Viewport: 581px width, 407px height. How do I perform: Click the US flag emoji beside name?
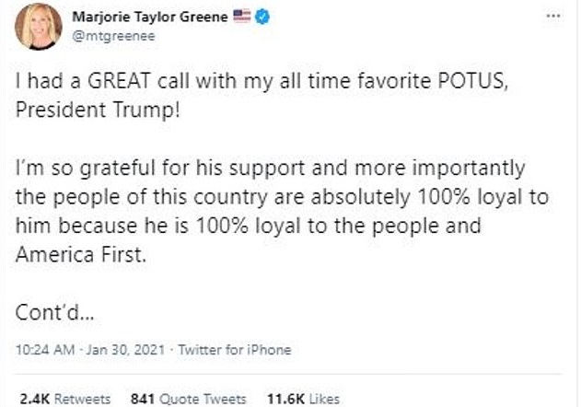point(243,17)
